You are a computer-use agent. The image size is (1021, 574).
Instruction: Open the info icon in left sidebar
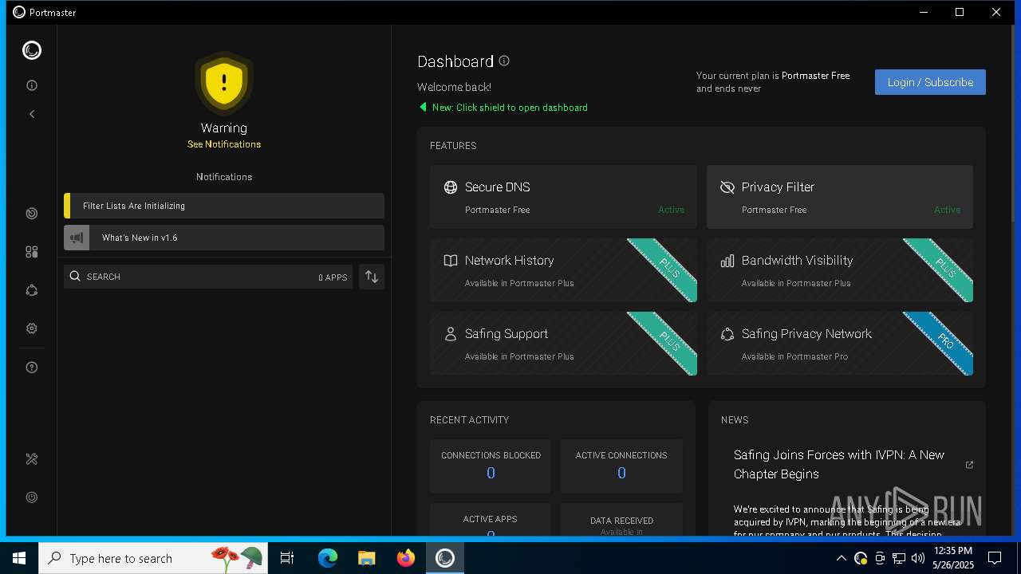(x=32, y=85)
